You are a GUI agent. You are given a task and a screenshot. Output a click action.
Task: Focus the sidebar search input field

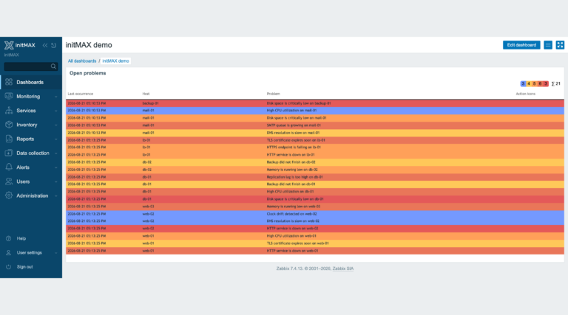(x=31, y=66)
